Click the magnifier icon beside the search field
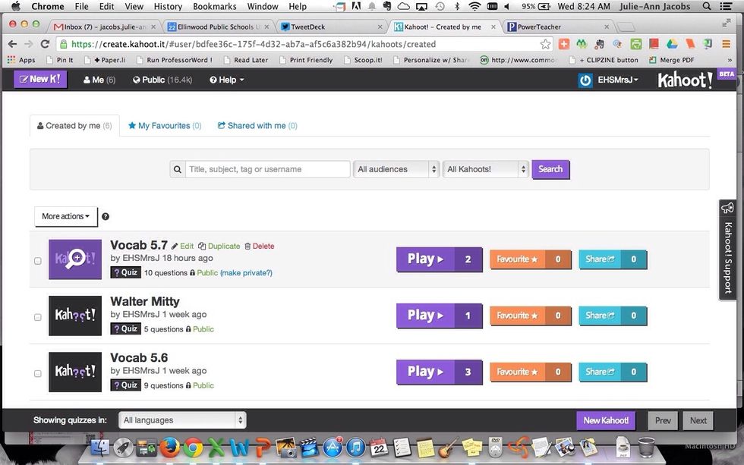Viewport: 744px width, 465px height. pyautogui.click(x=178, y=169)
